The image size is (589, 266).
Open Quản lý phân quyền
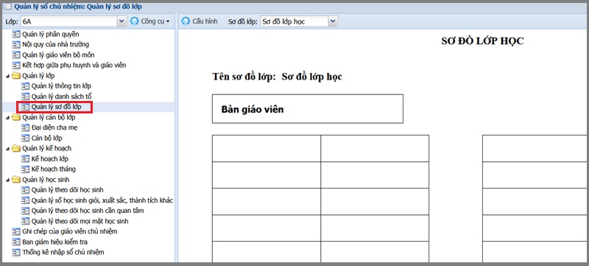pyautogui.click(x=51, y=34)
